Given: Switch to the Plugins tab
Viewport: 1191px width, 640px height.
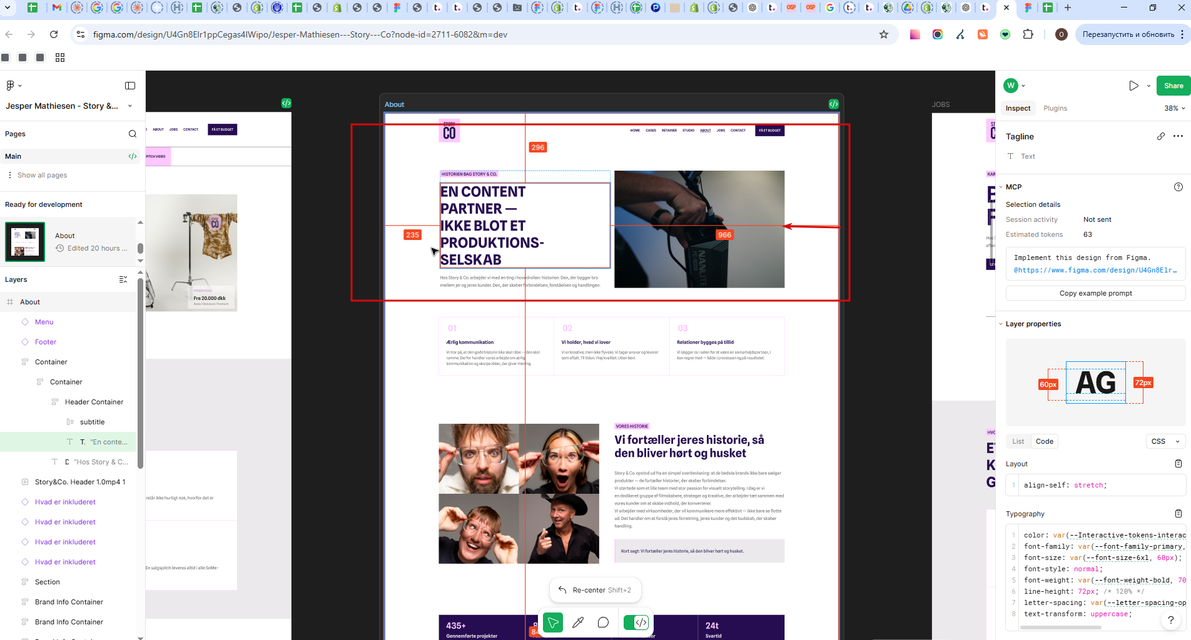Looking at the screenshot, I should [1055, 108].
